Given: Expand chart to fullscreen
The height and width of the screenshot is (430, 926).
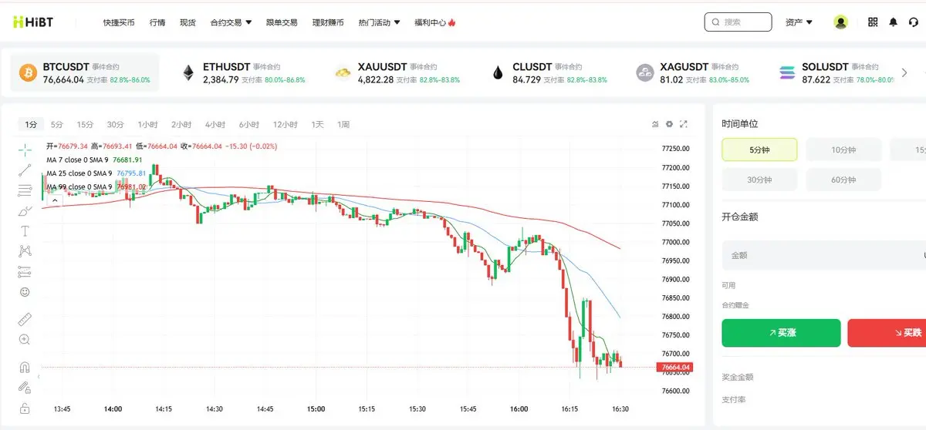Looking at the screenshot, I should [683, 124].
